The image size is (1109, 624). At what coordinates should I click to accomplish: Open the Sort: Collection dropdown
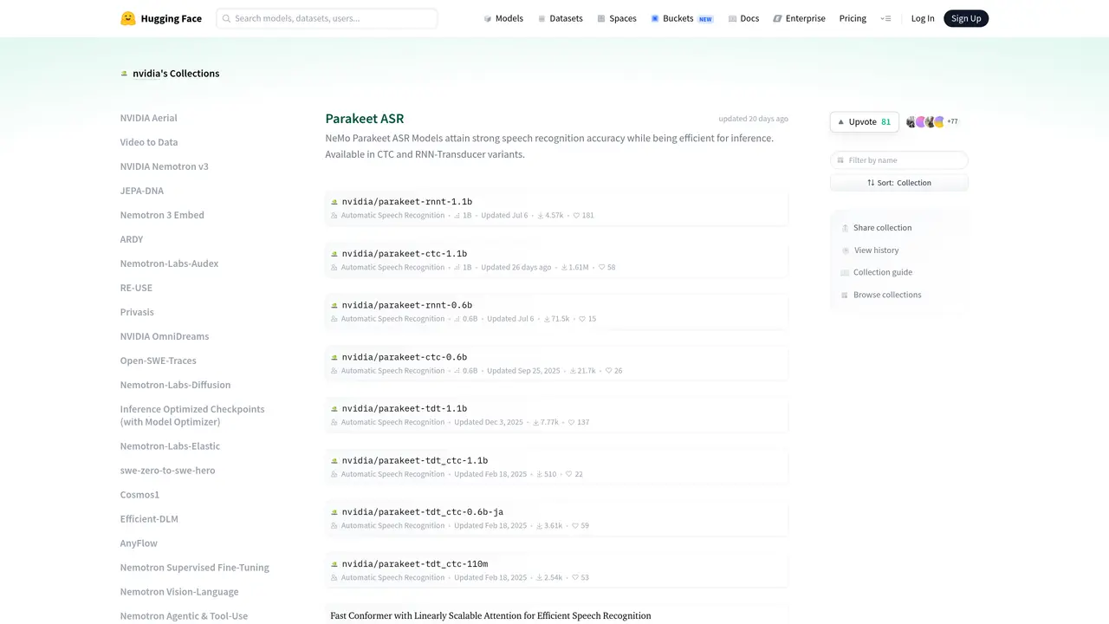click(x=899, y=183)
